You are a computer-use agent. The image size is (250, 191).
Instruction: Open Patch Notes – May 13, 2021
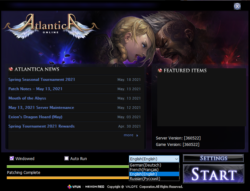point(35,89)
